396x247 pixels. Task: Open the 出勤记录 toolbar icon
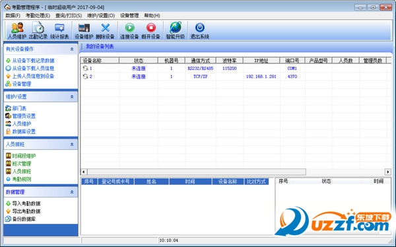point(38,30)
